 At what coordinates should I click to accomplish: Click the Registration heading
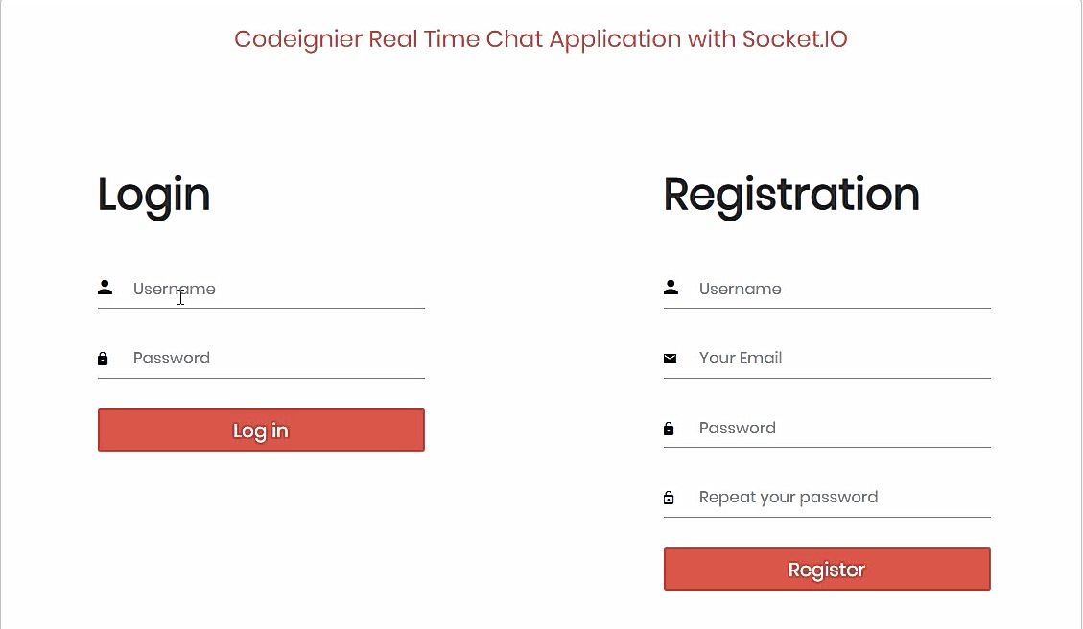(790, 195)
